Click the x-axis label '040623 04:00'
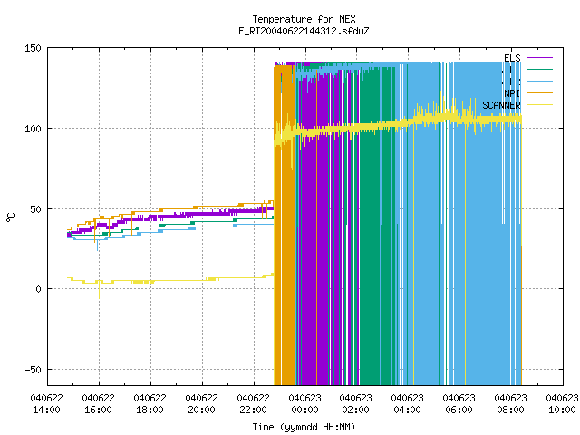The width and height of the screenshot is (580, 435). 407,404
